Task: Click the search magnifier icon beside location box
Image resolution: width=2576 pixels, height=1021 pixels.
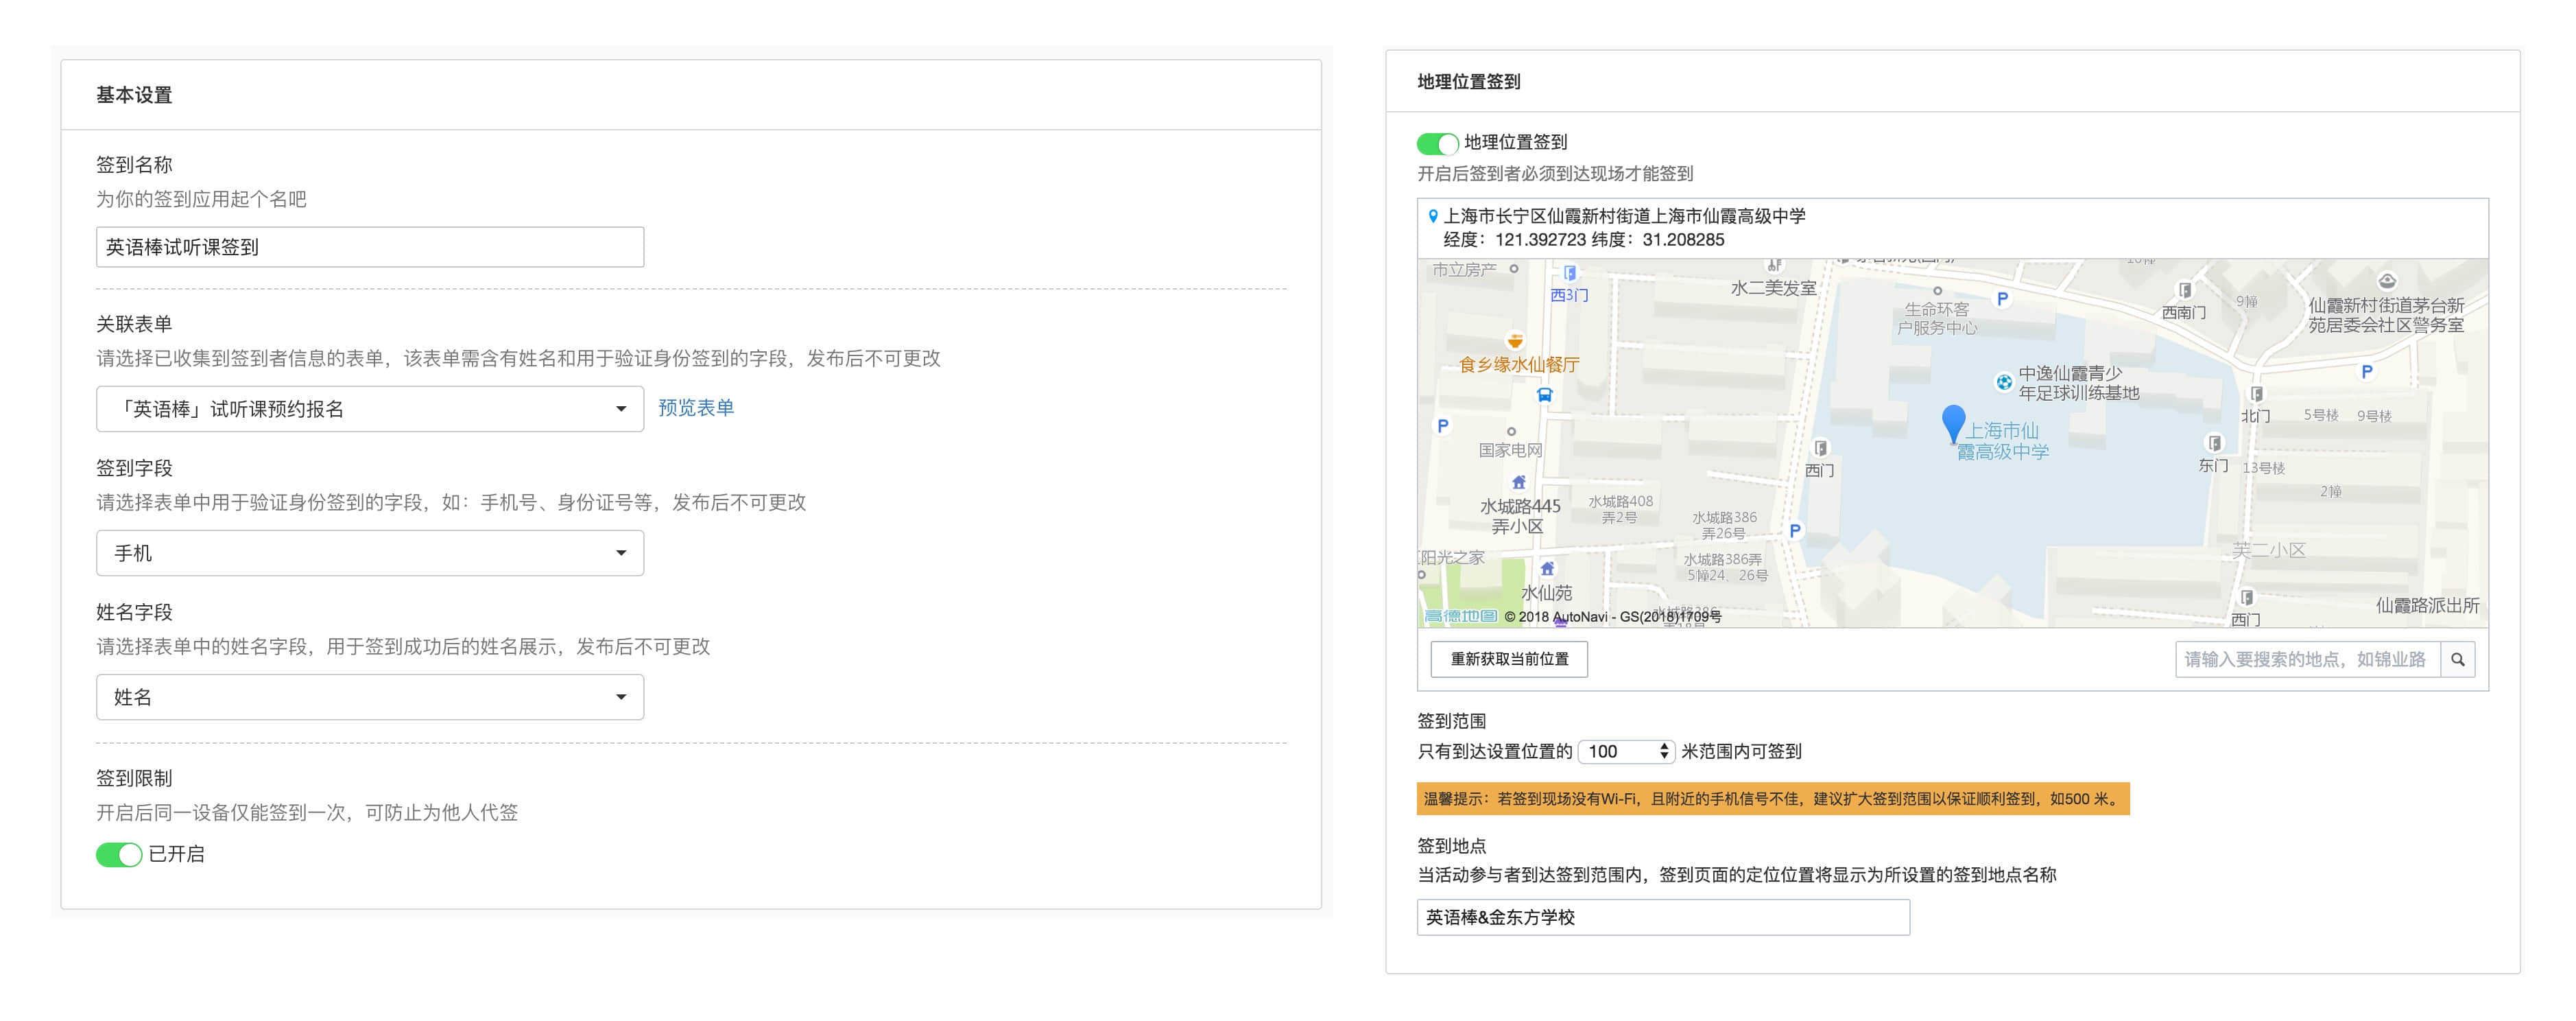Action: (x=2457, y=659)
